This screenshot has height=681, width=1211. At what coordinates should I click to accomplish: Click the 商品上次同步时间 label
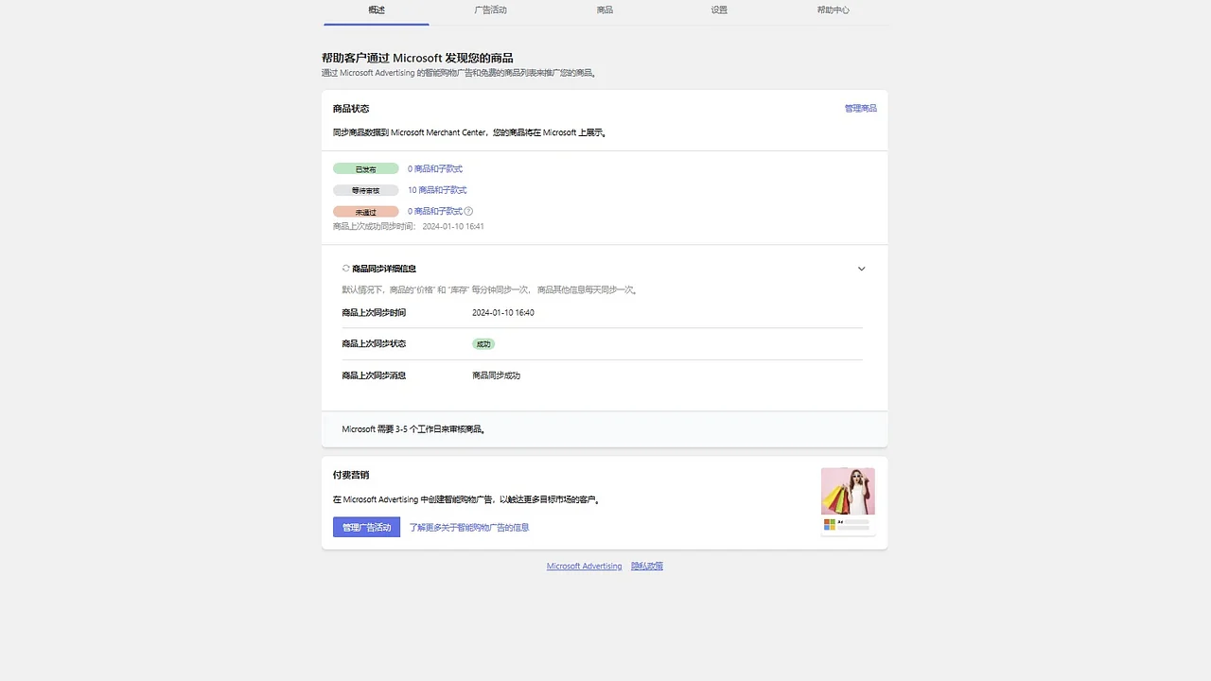click(374, 313)
